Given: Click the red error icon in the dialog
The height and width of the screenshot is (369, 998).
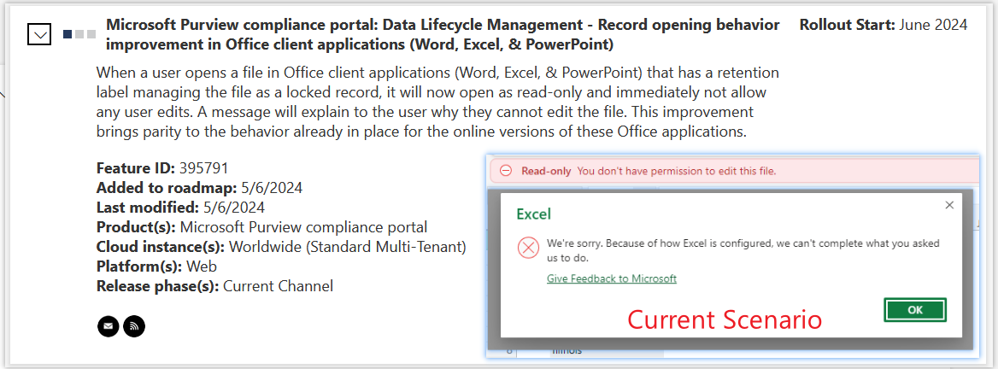Looking at the screenshot, I should tap(528, 249).
